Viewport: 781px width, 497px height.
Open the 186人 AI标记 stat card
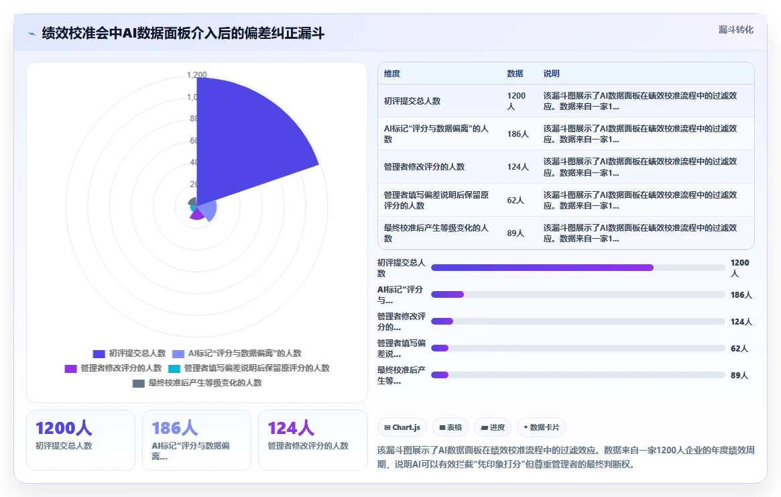(x=196, y=440)
